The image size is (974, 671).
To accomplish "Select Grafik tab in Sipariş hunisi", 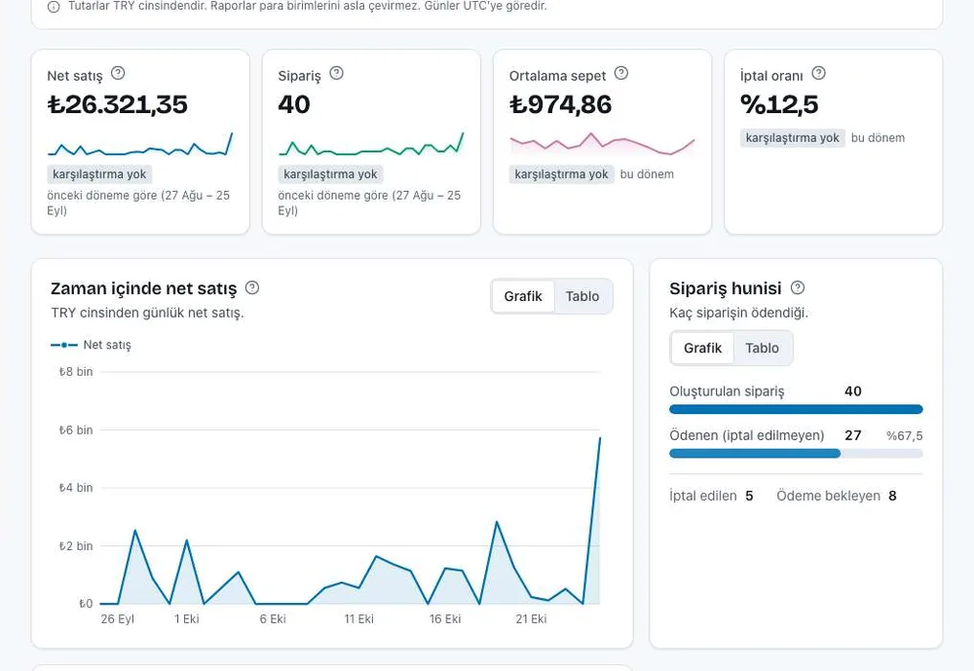I will pos(702,348).
